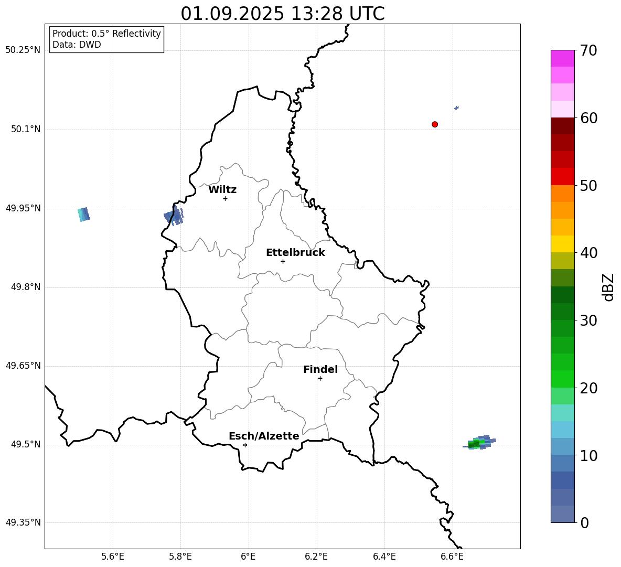Viewport: 621px width, 567px height.
Task: Click the tiny echo north of red dot
Action: coord(456,108)
